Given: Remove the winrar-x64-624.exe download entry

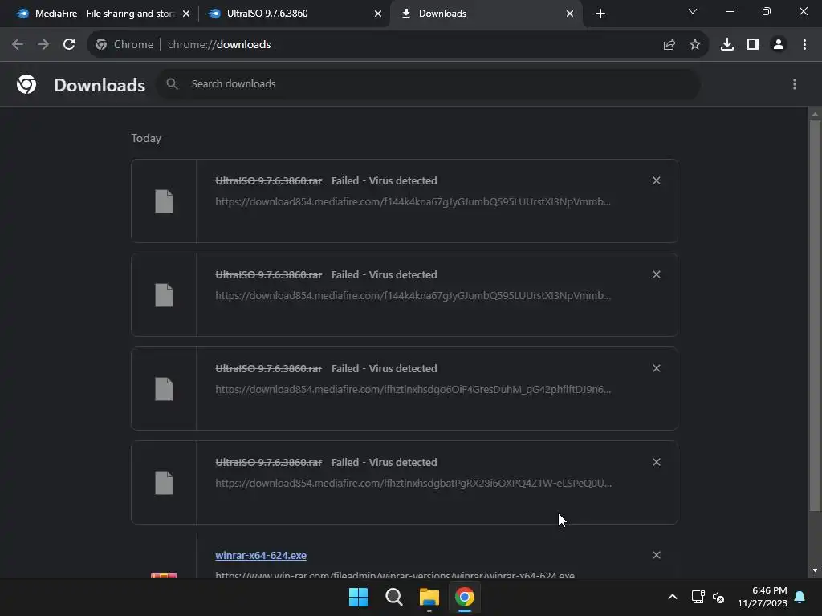Looking at the screenshot, I should (657, 555).
